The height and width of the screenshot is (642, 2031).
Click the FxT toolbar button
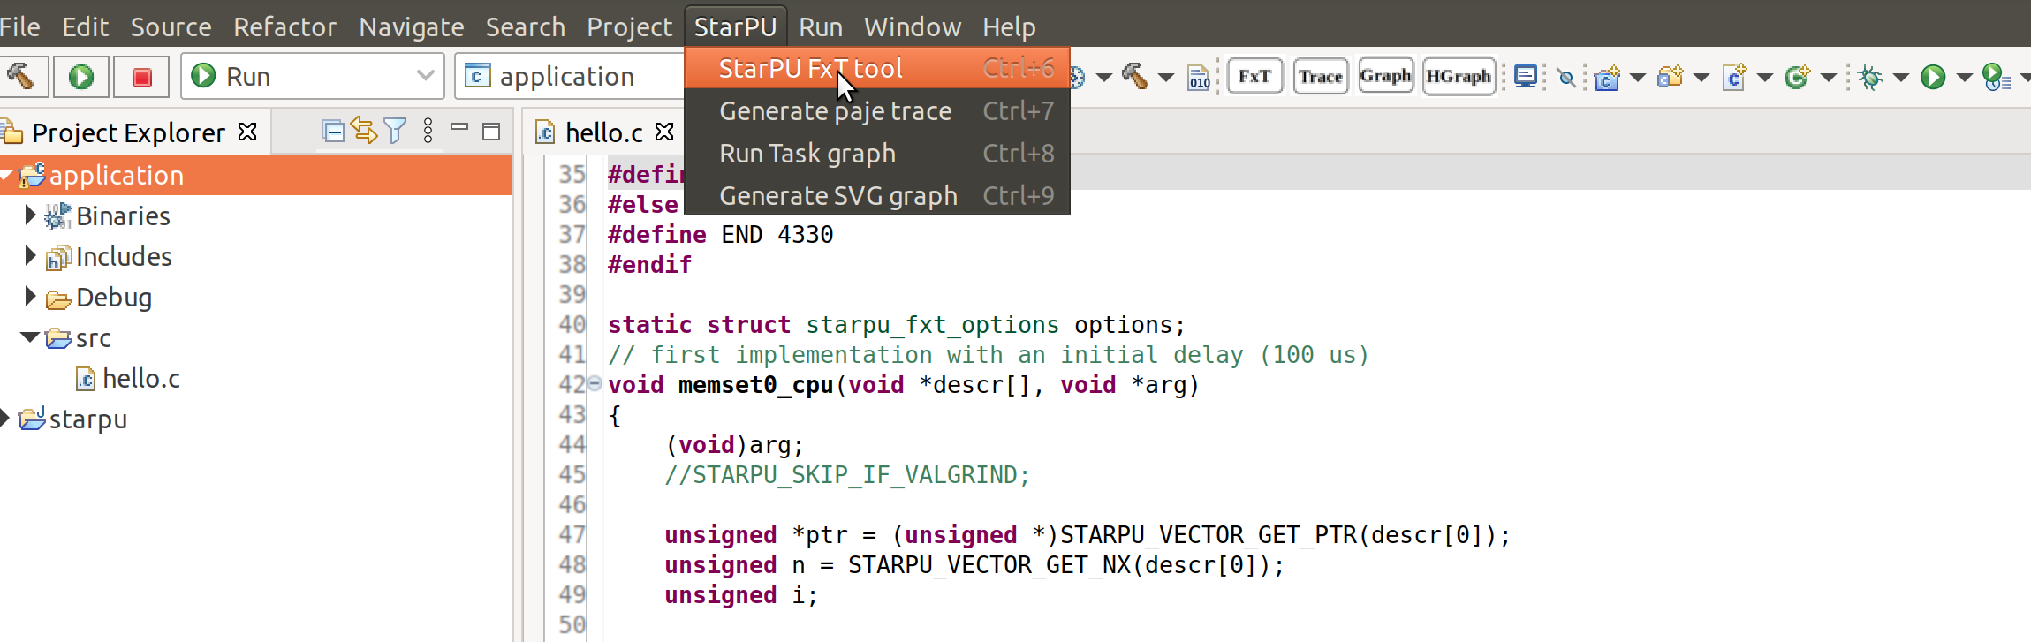tap(1254, 77)
